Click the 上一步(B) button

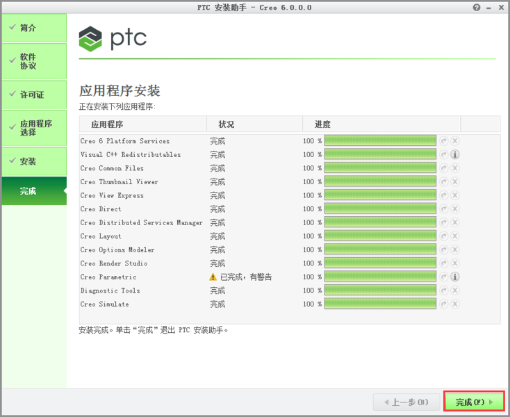pos(406,402)
